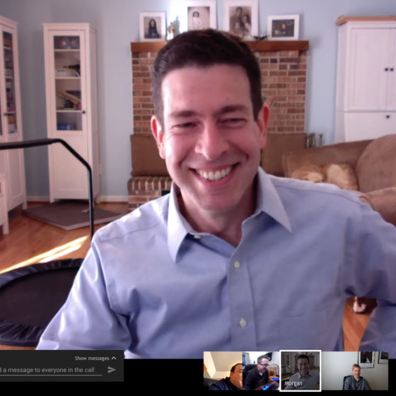Select the blond participant's thumbnail by white wall

pyautogui.click(x=354, y=371)
